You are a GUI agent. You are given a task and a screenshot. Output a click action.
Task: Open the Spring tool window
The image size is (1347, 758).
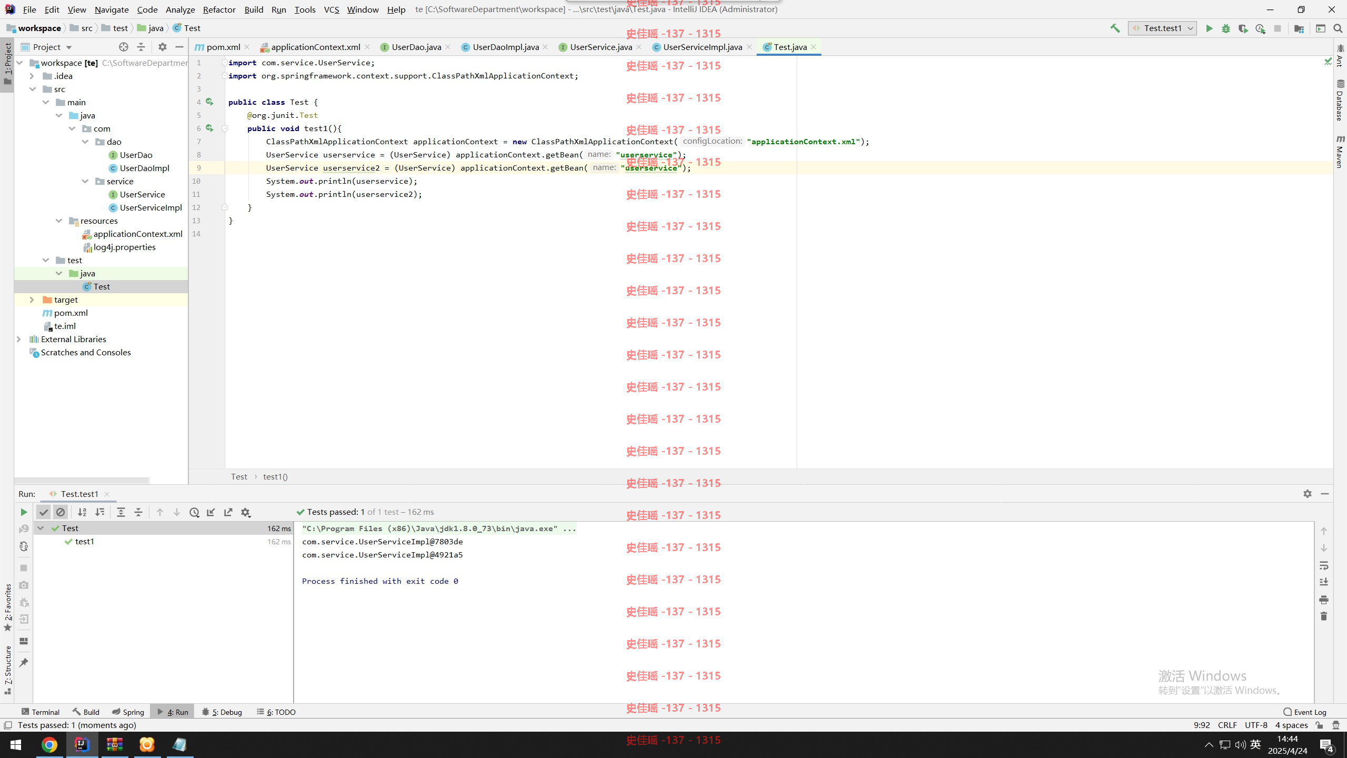128,712
